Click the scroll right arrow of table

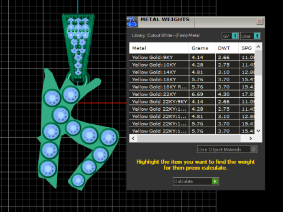point(251,138)
